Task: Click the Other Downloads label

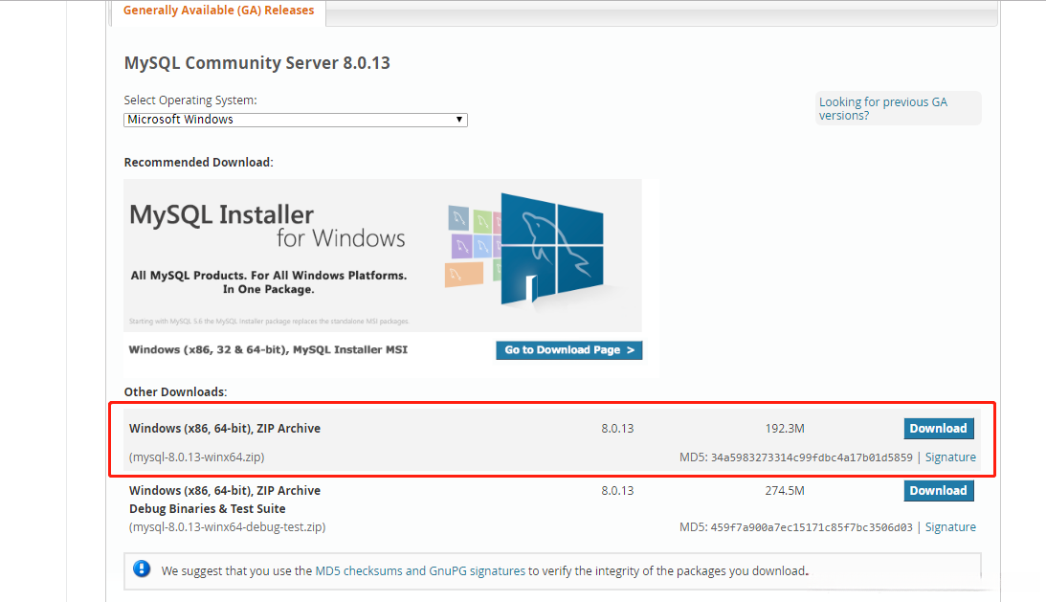Action: tap(175, 391)
